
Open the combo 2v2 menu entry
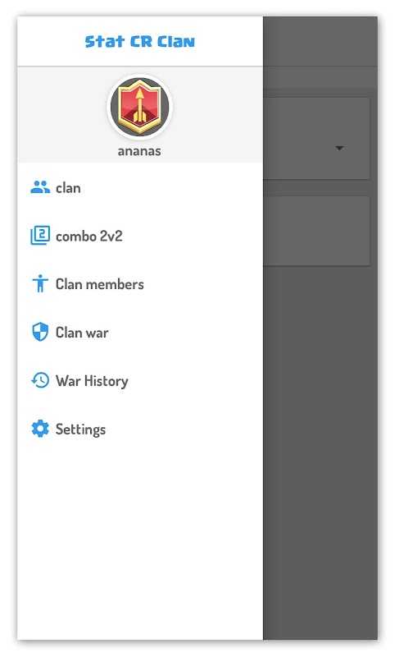point(140,236)
